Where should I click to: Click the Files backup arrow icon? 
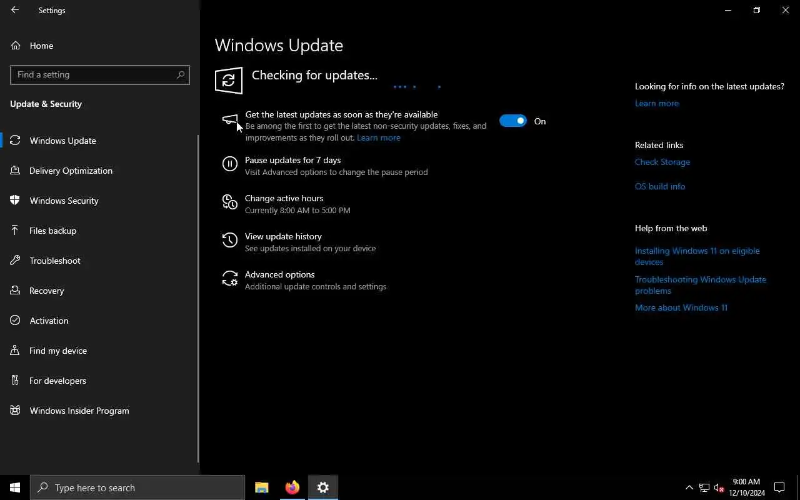[x=15, y=231]
